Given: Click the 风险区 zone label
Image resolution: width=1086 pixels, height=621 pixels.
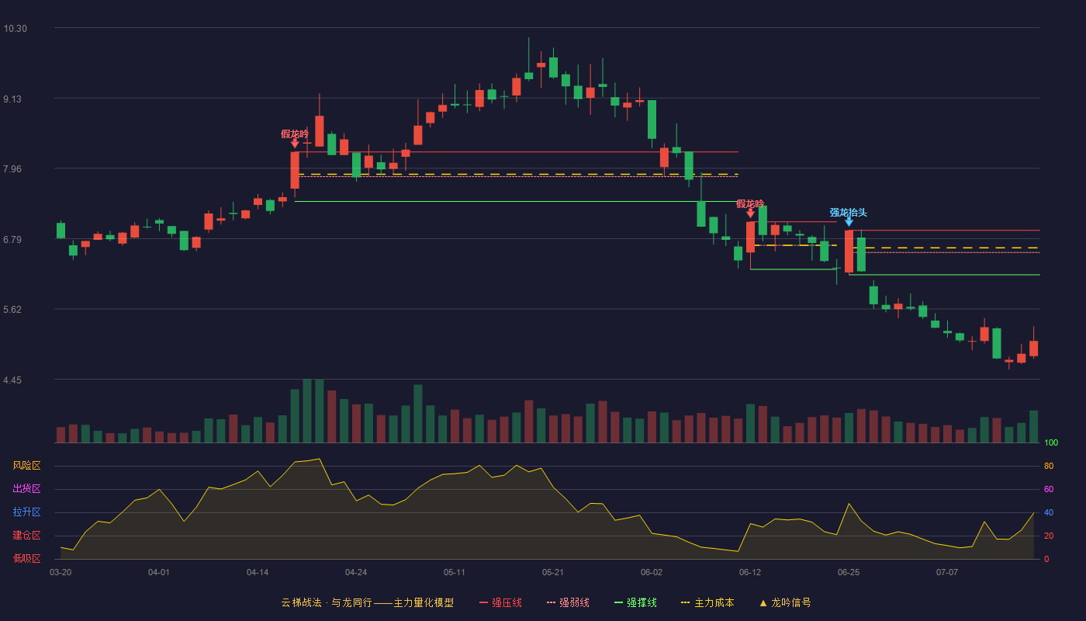Looking at the screenshot, I should [x=26, y=466].
